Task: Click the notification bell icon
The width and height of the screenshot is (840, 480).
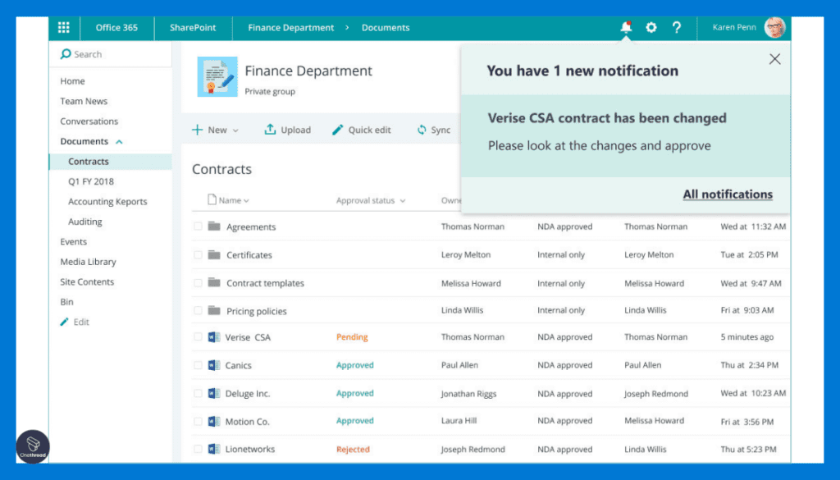Action: pos(626,27)
